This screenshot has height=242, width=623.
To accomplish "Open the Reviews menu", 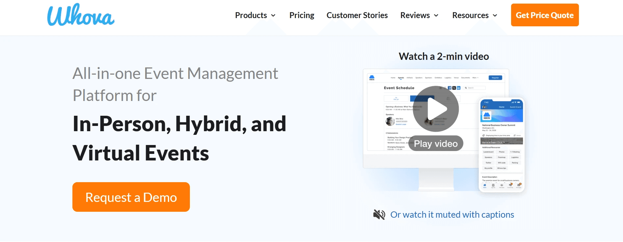I will (x=415, y=15).
